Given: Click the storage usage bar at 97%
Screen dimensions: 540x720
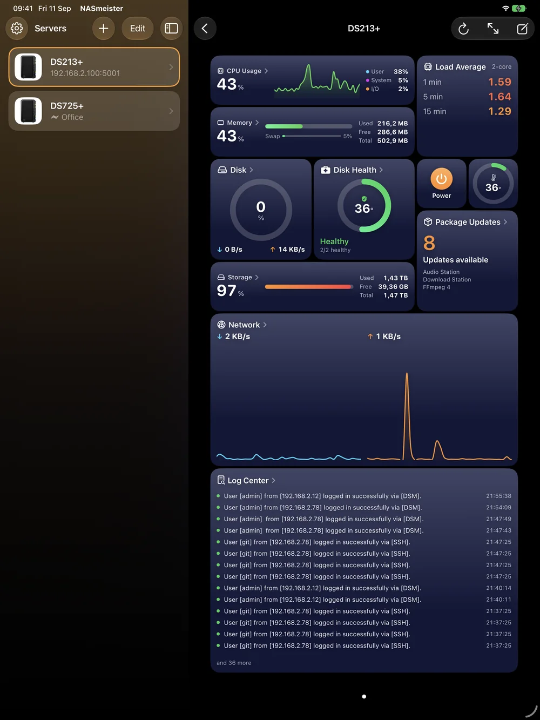Looking at the screenshot, I should 309,287.
